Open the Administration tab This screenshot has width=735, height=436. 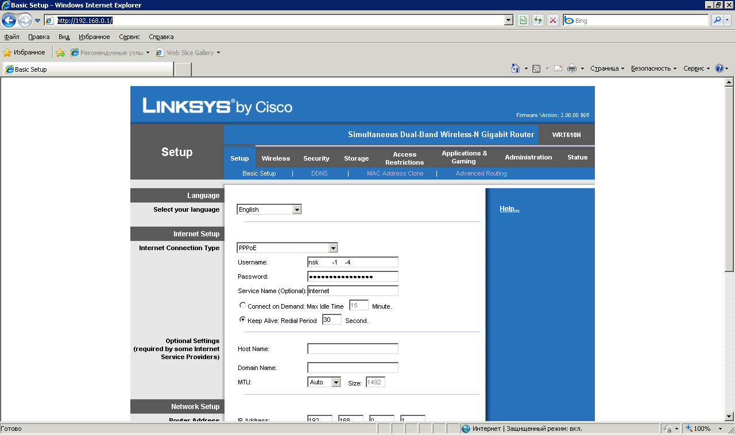(528, 157)
